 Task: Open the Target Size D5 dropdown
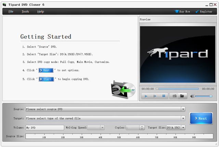click(183, 128)
